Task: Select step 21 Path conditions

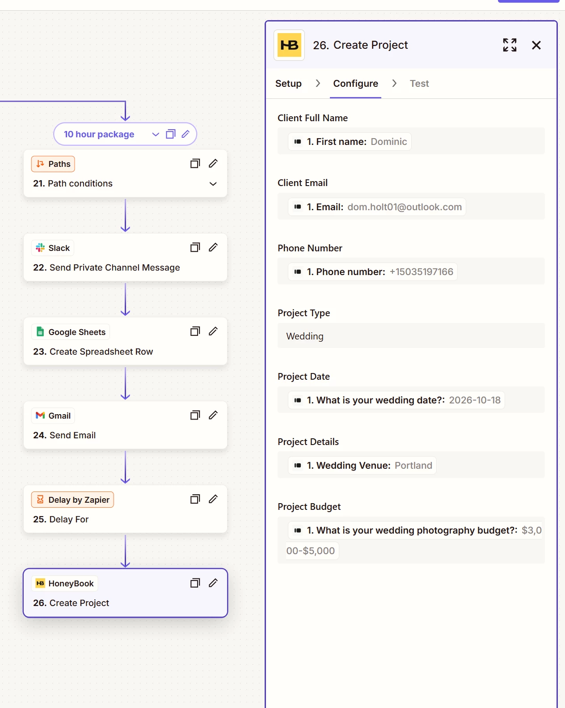Action: tap(125, 174)
